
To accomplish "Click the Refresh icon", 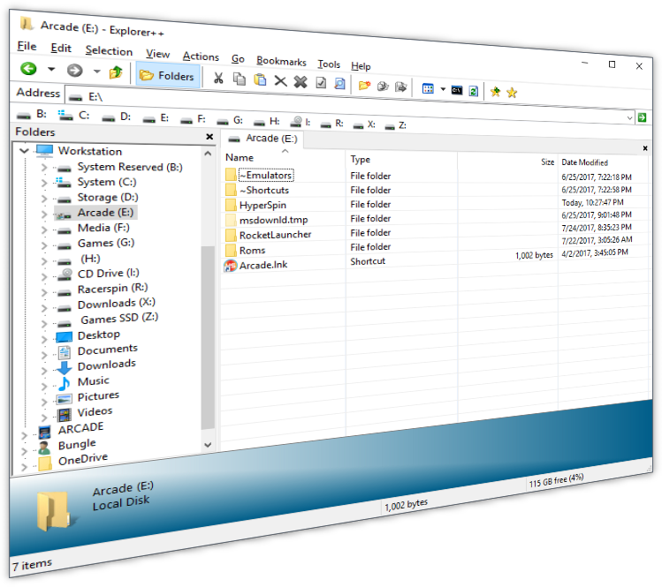I will [473, 91].
